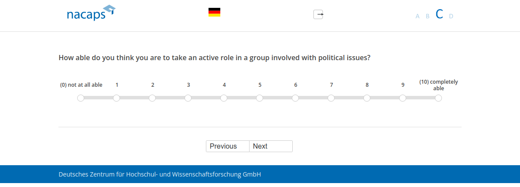Select font size B

(428, 17)
